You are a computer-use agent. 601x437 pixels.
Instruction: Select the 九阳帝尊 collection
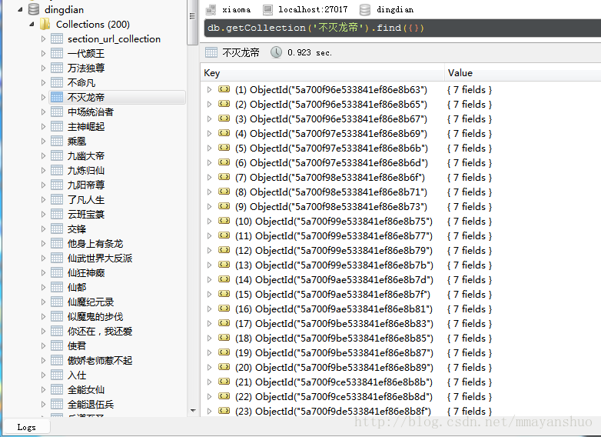pyautogui.click(x=86, y=185)
